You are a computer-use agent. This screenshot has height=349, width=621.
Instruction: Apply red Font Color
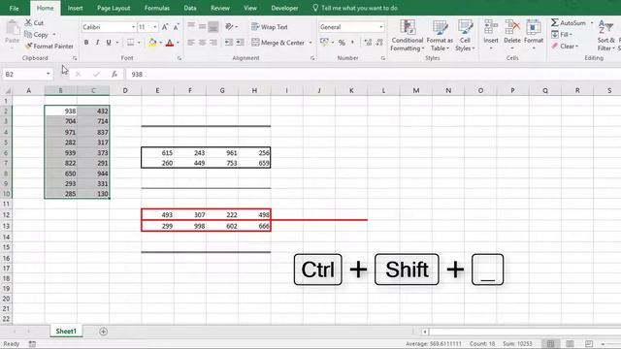[170, 43]
